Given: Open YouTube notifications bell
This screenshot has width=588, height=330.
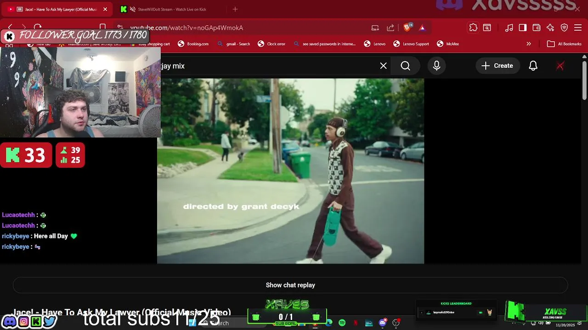Looking at the screenshot, I should click(533, 66).
